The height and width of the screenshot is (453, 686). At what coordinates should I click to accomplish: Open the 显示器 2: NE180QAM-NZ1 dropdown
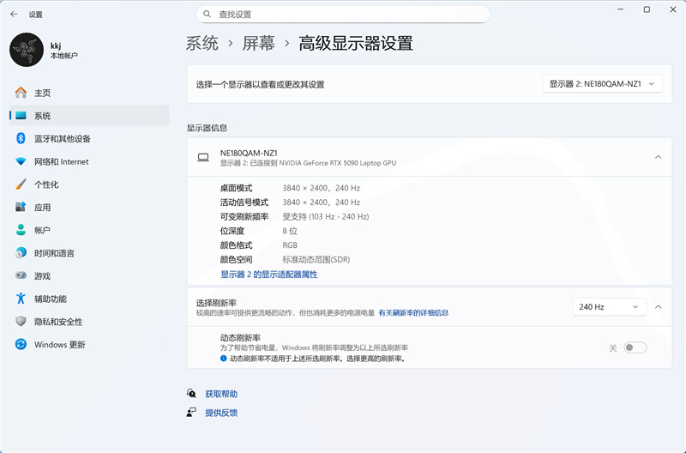click(x=603, y=84)
